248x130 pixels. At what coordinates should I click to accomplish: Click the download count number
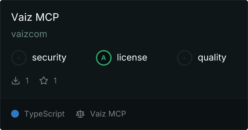(27, 81)
